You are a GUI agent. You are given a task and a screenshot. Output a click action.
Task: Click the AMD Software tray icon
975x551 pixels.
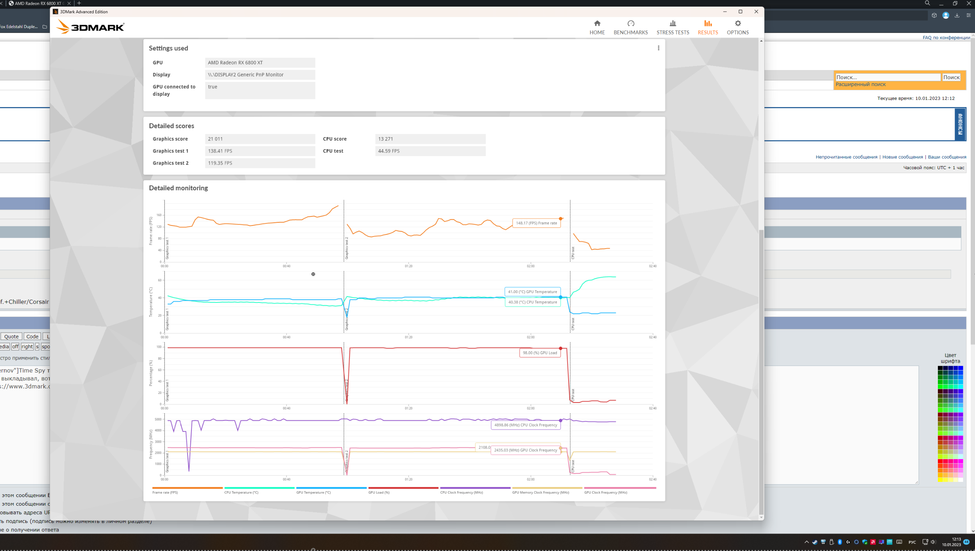[x=873, y=542]
